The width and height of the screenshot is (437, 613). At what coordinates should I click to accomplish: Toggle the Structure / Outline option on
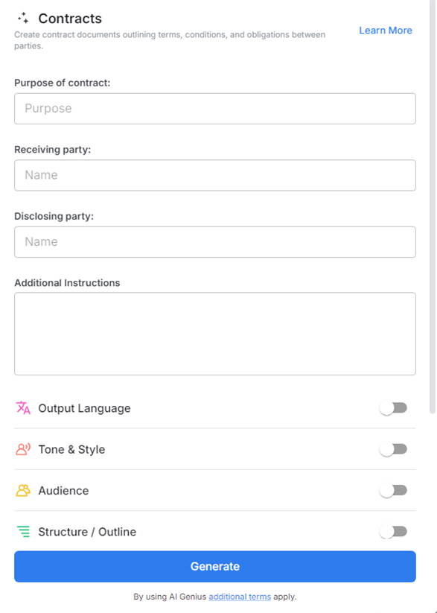pyautogui.click(x=393, y=531)
